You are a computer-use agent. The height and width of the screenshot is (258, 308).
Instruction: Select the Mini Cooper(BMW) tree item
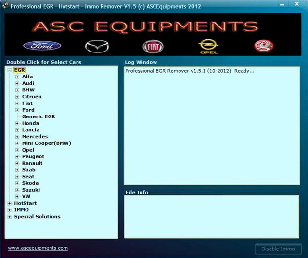pos(47,143)
